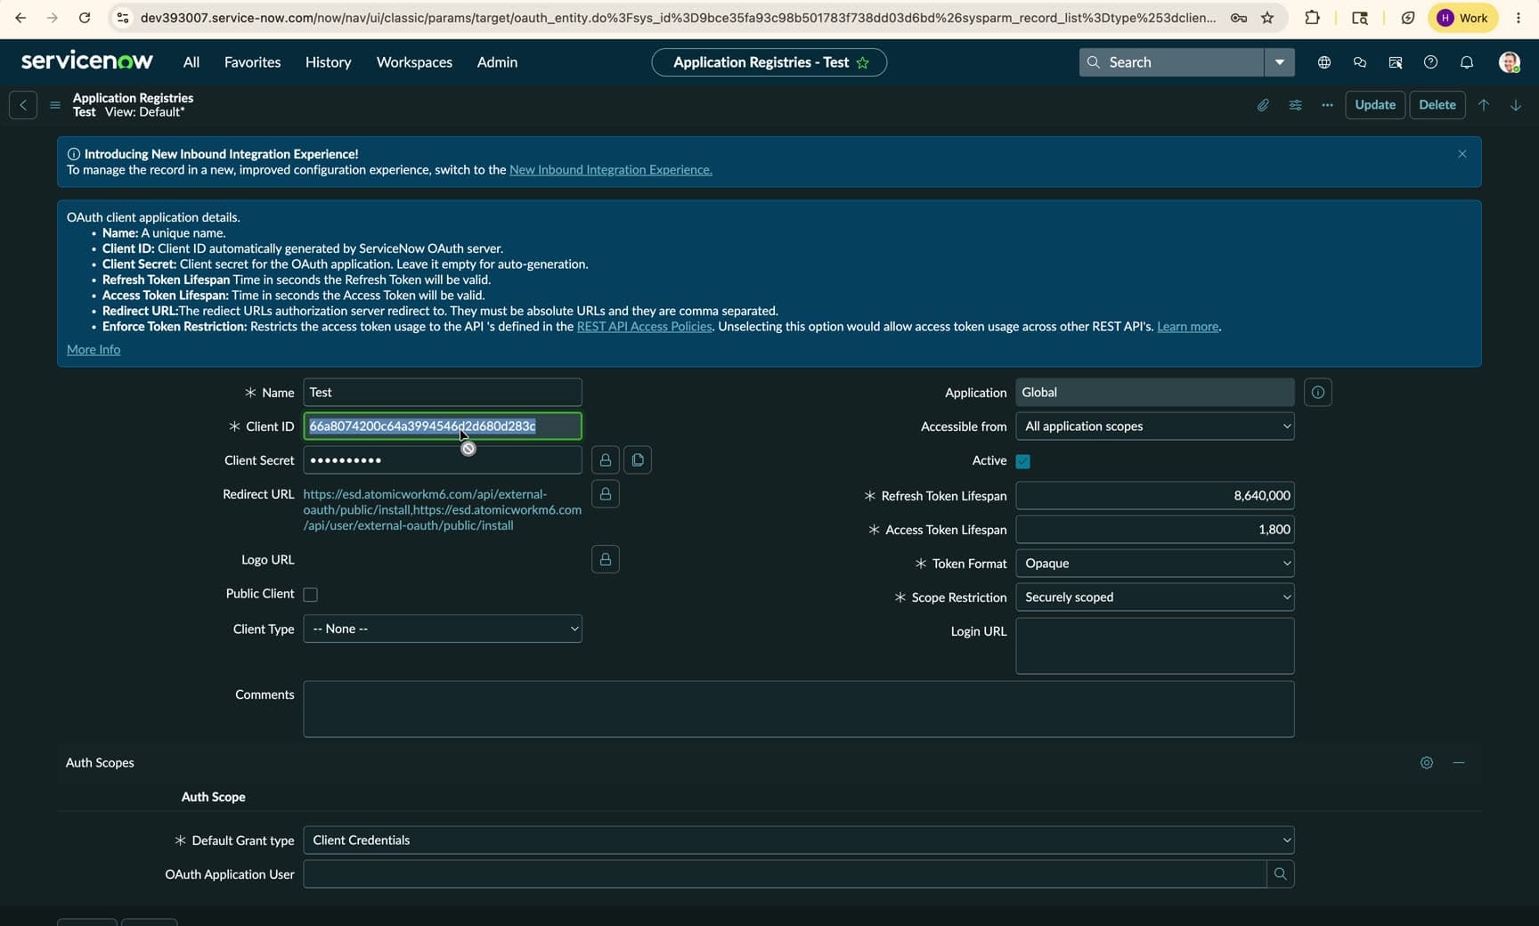Open the Client Type dropdown
The image size is (1539, 926).
443,629
